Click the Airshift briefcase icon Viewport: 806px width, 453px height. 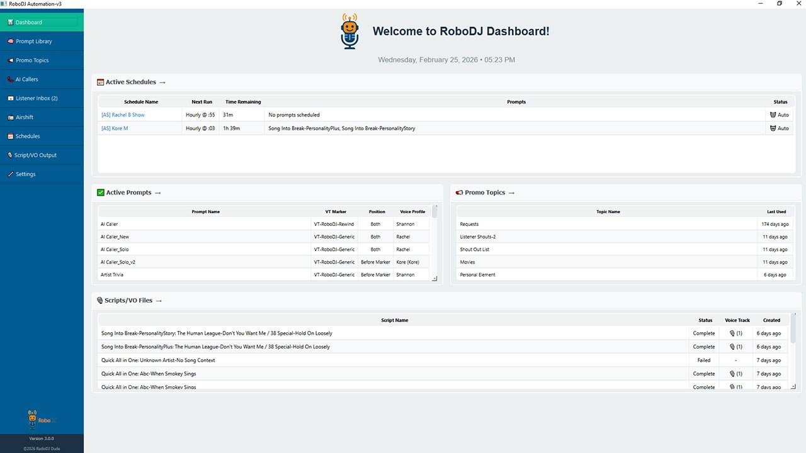(9, 117)
